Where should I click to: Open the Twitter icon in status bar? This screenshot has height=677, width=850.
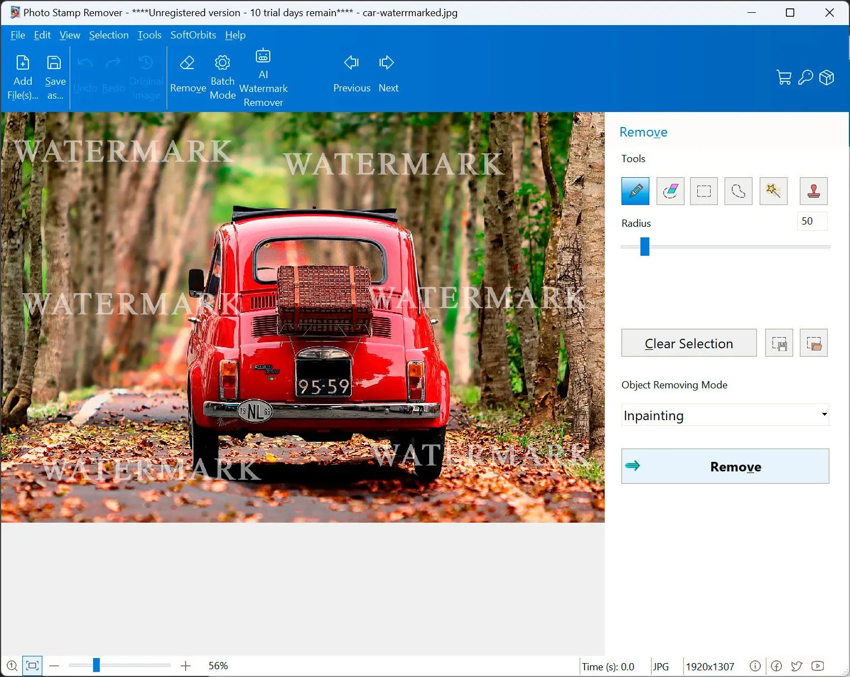click(x=797, y=666)
